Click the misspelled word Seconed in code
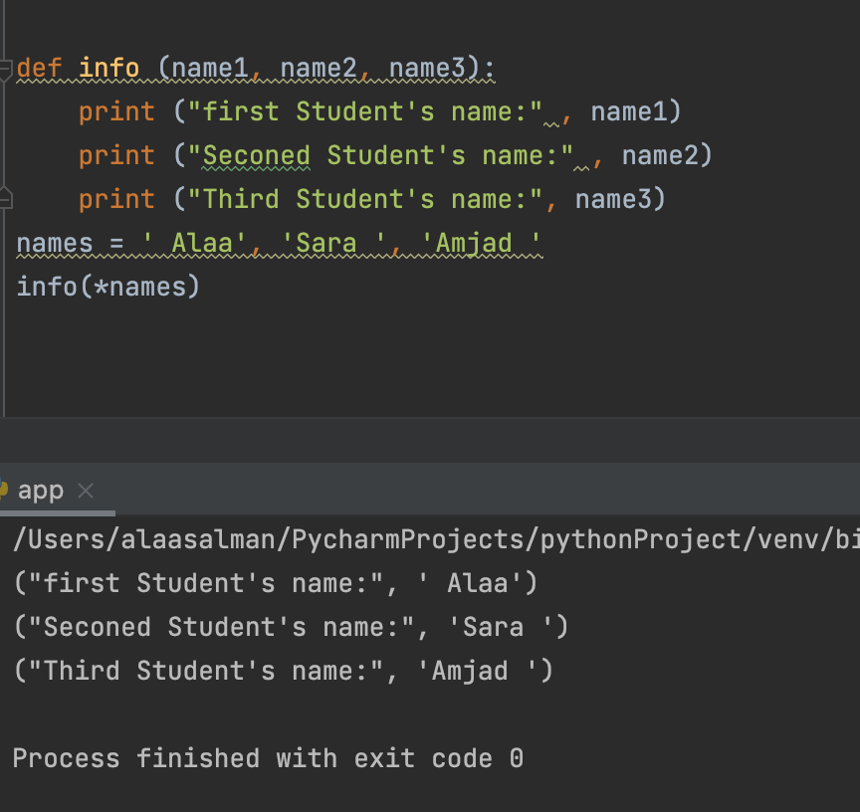 pyautogui.click(x=256, y=155)
